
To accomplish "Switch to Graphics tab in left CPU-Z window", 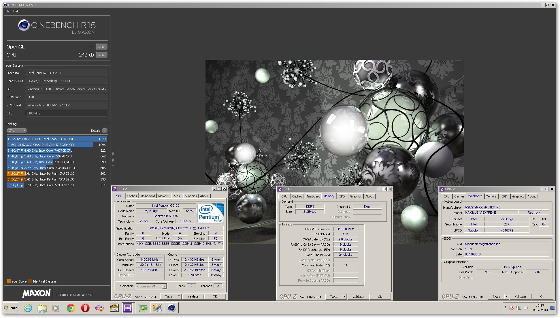I will pyautogui.click(x=191, y=196).
